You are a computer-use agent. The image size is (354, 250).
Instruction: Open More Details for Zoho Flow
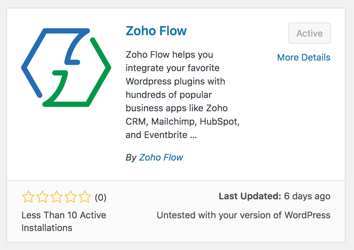304,57
